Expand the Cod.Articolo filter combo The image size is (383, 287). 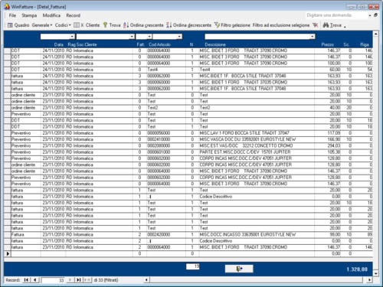pos(179,37)
